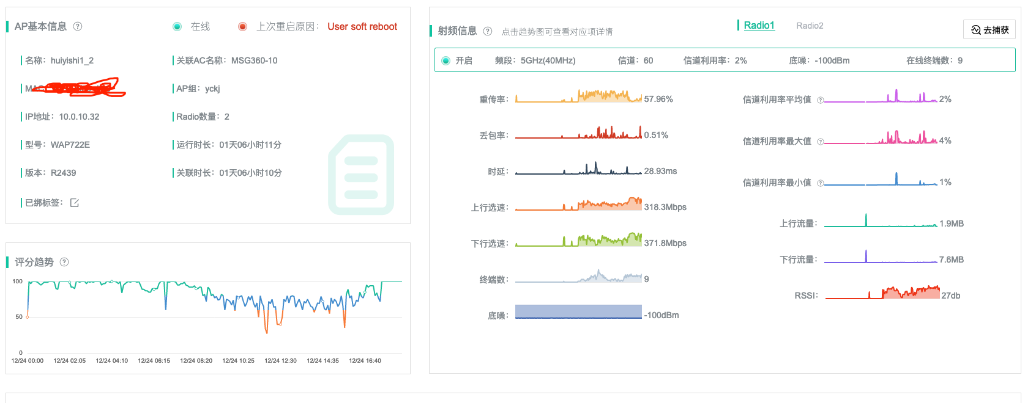The height and width of the screenshot is (403, 1025).
Task: Click the 去捕获 capture button
Action: (x=990, y=30)
